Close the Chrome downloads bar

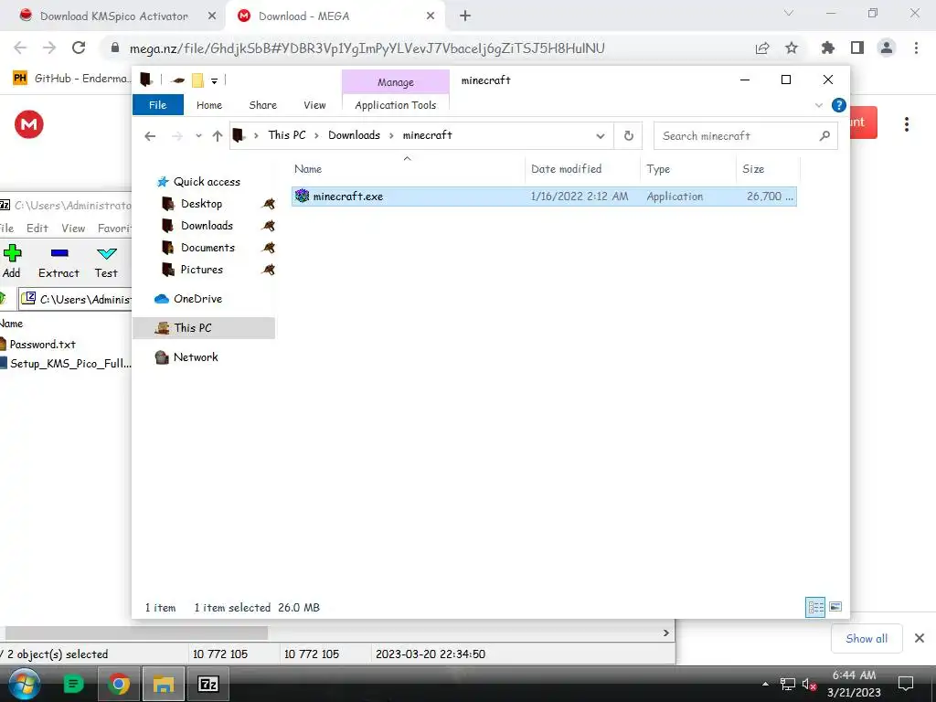pos(920,638)
